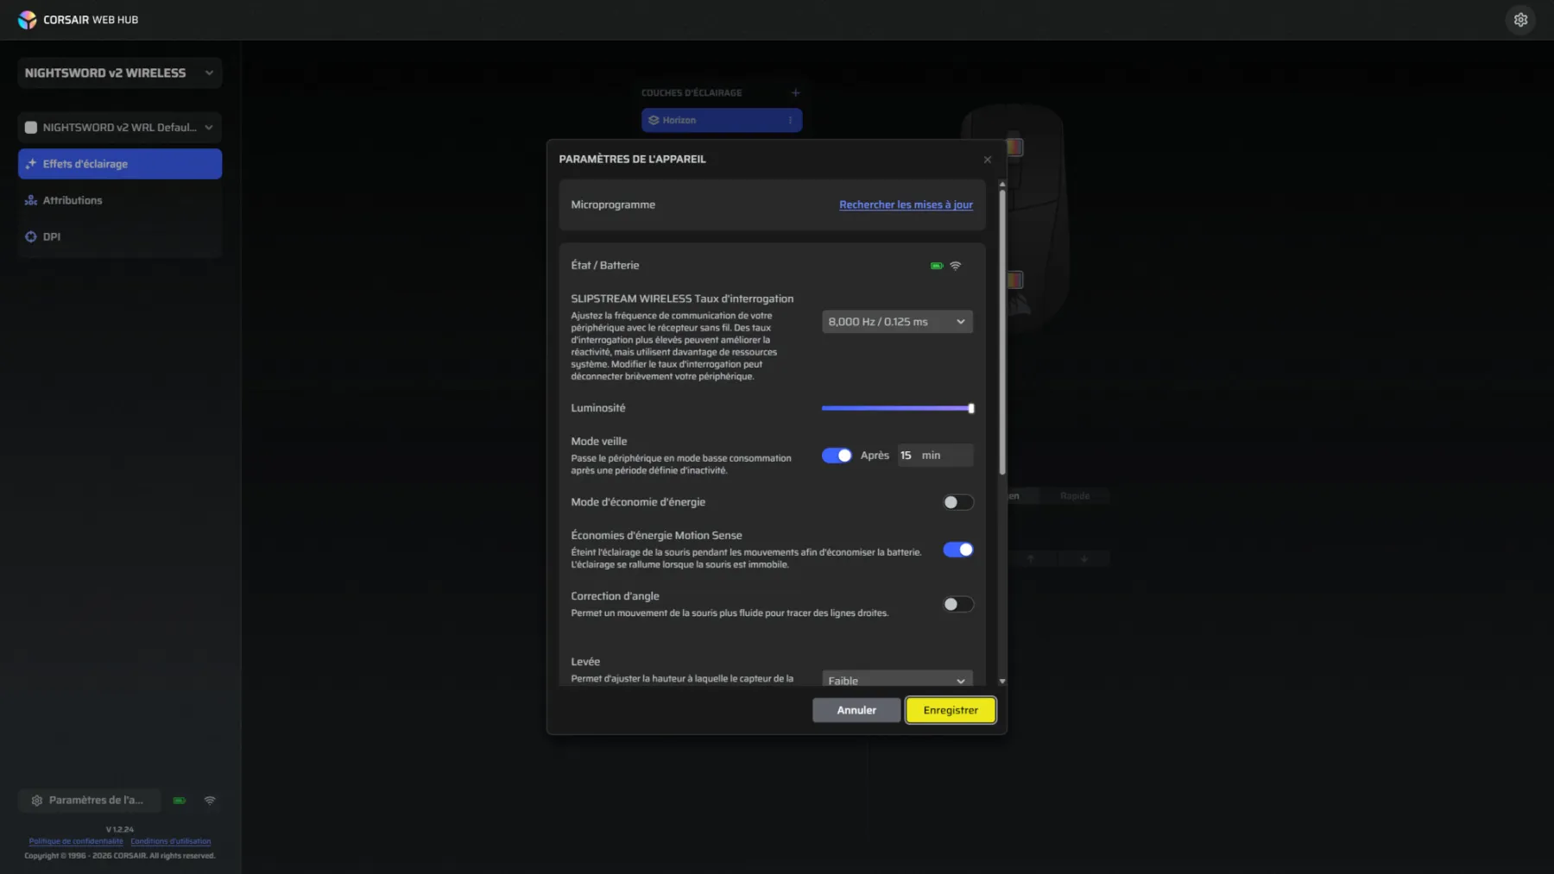
Task: Open DPI section
Action: click(120, 236)
